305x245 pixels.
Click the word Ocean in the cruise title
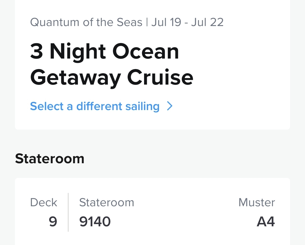pyautogui.click(x=145, y=52)
